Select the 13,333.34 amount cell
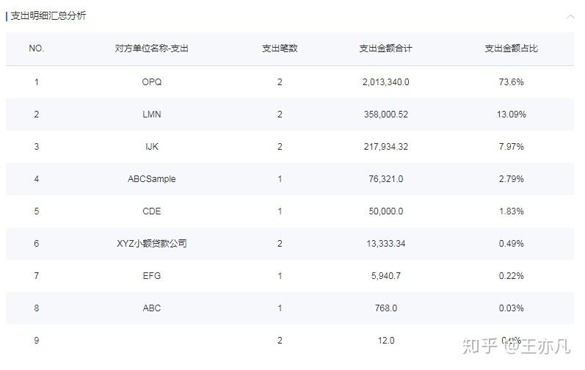The width and height of the screenshot is (585, 370). pos(386,244)
